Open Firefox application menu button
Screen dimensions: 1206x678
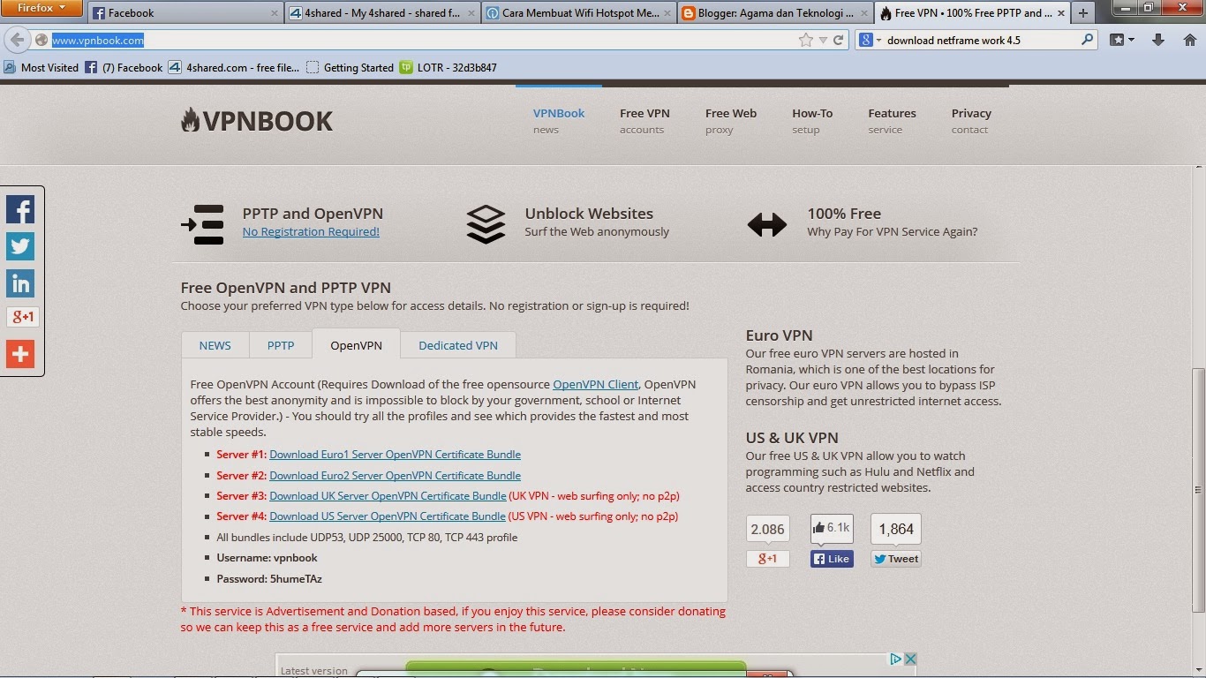[41, 9]
